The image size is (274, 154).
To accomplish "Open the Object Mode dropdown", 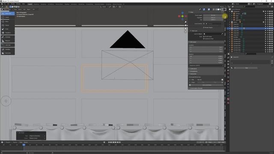I will tap(7, 9).
